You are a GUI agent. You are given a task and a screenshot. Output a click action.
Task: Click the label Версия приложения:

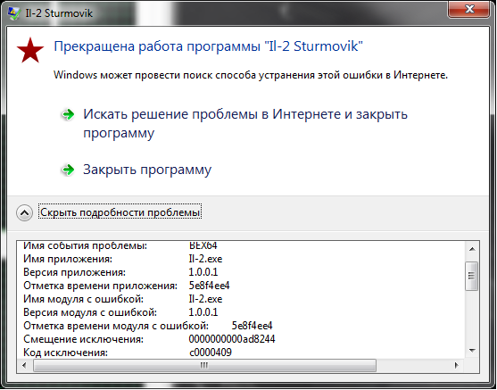click(74, 272)
